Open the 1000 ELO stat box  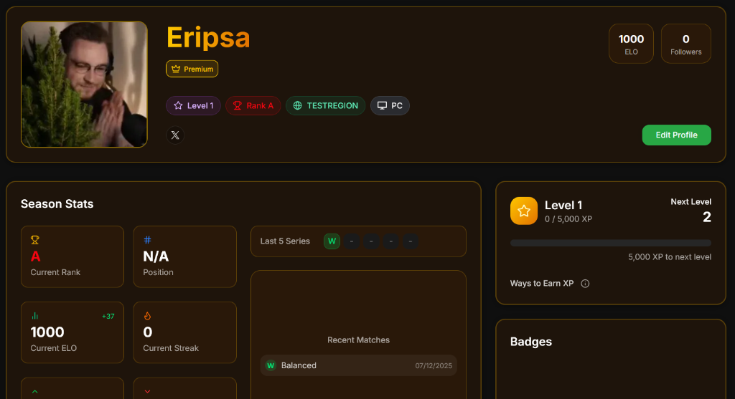631,44
